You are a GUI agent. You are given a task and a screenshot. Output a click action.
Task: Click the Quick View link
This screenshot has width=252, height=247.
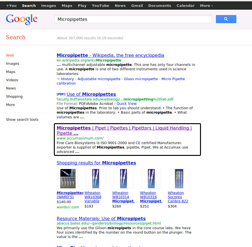coord(127,104)
